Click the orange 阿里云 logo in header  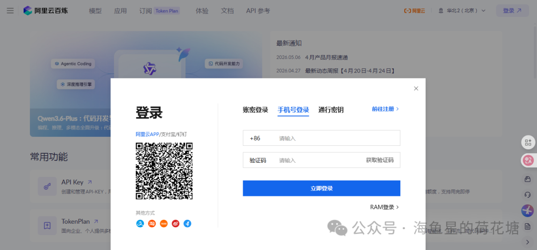point(414,10)
